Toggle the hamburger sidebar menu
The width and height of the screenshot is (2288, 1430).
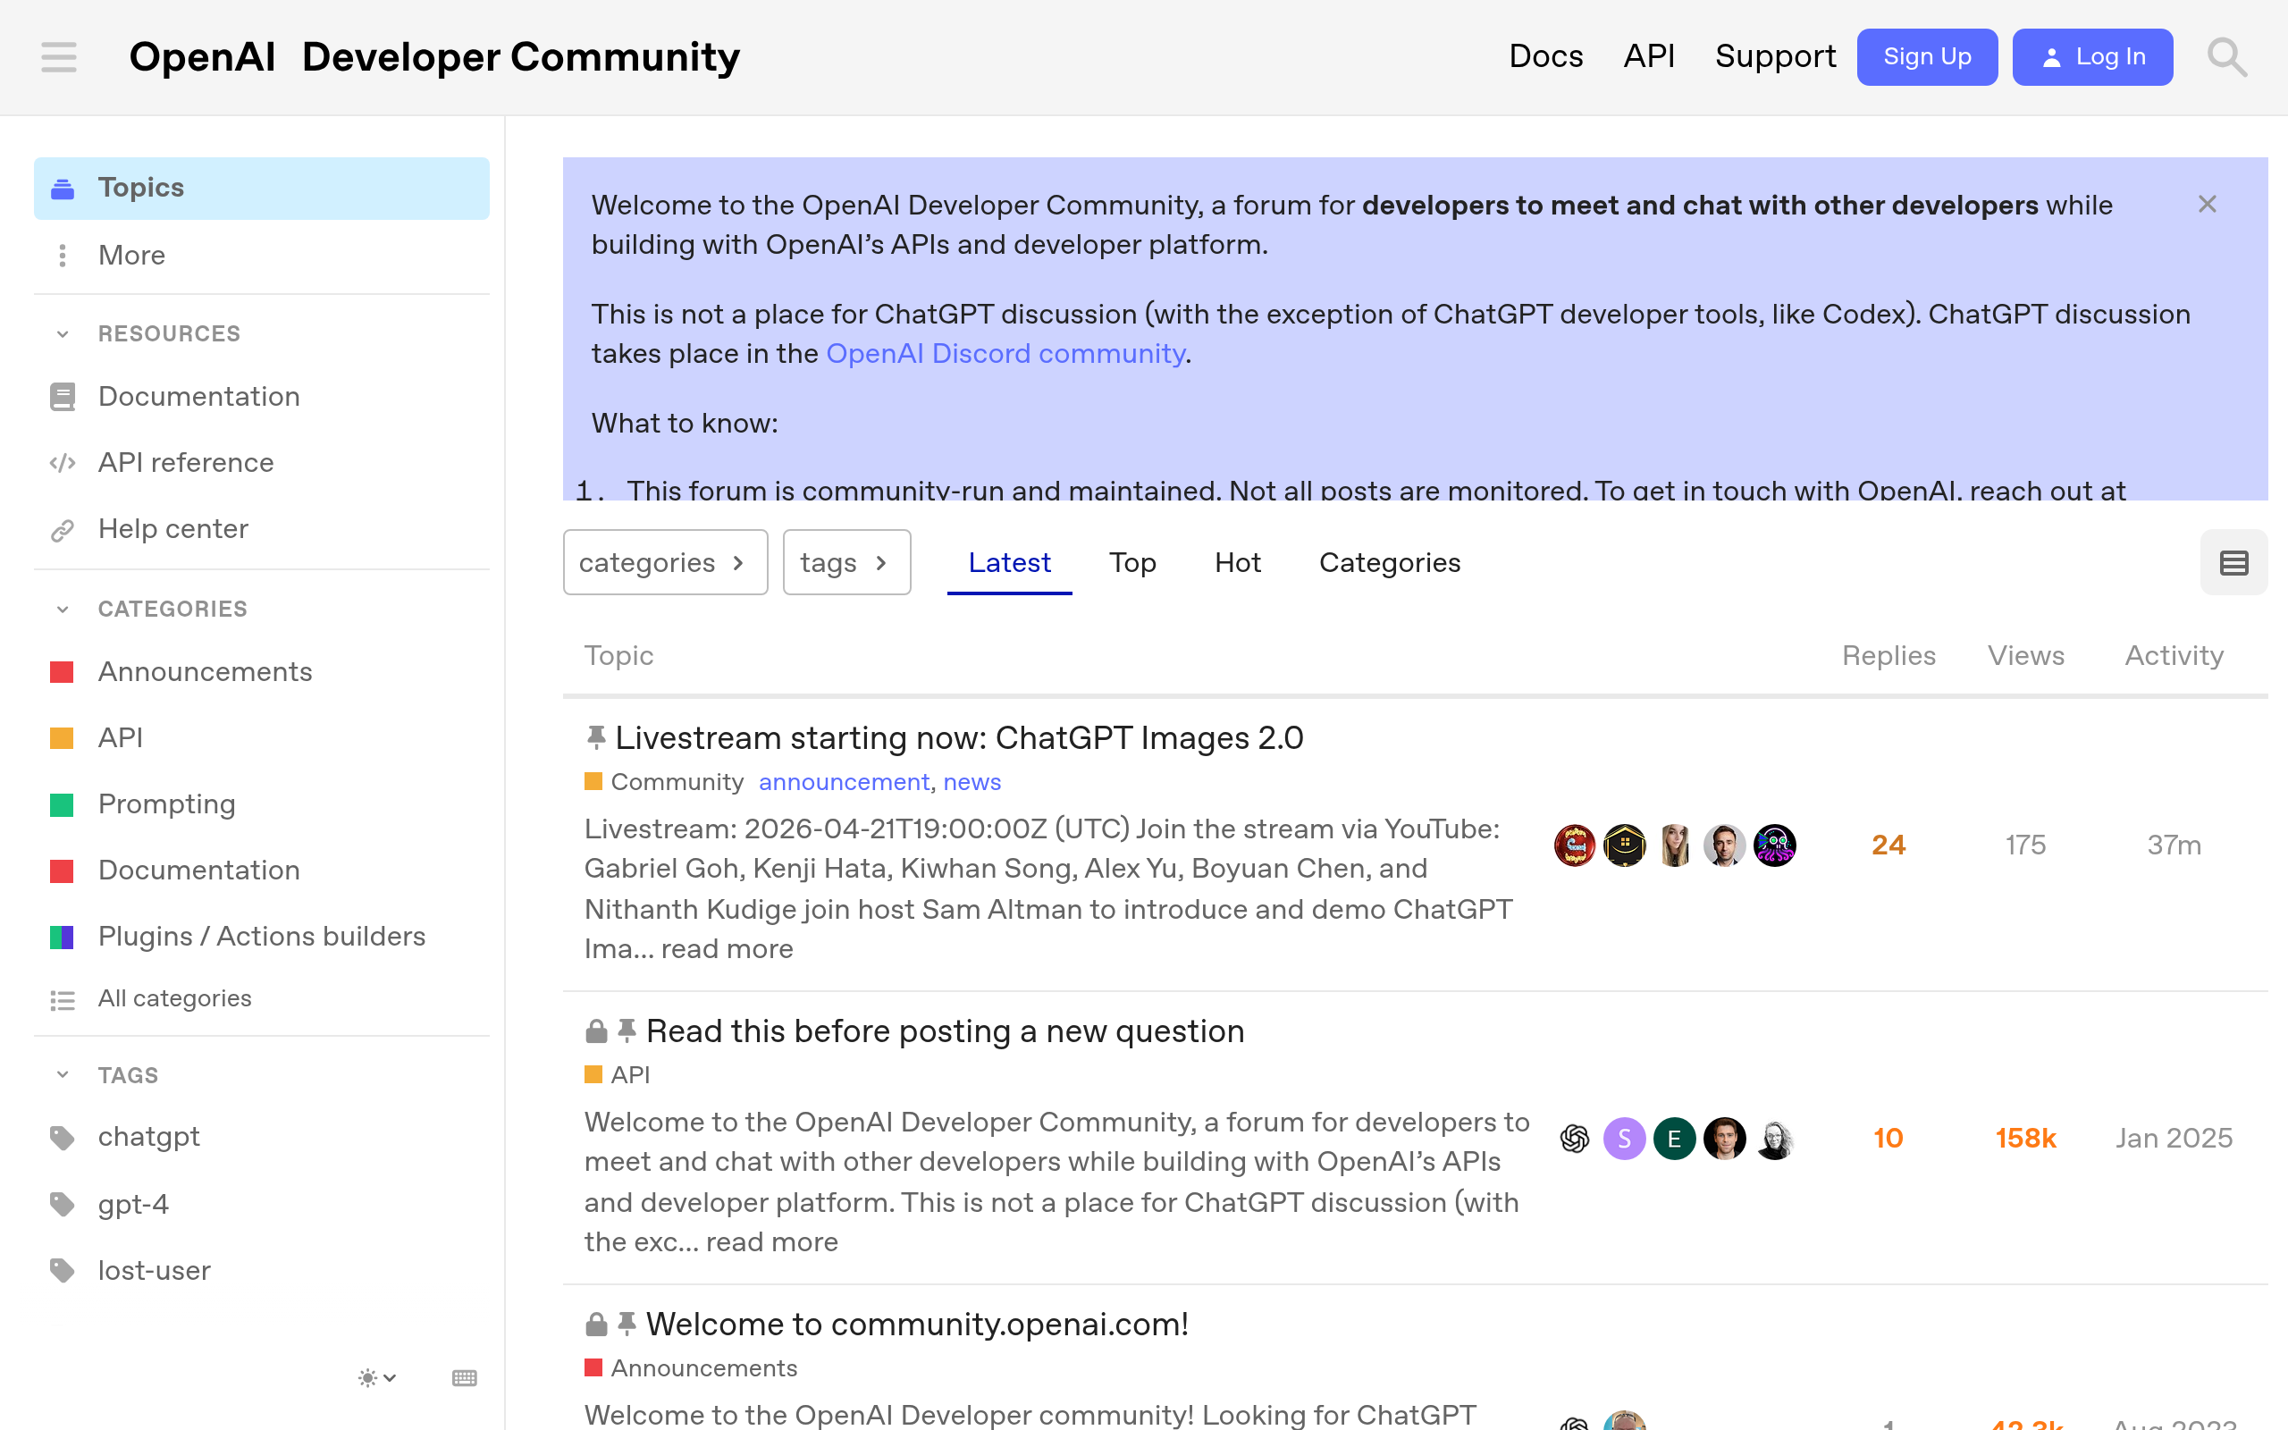click(x=59, y=56)
